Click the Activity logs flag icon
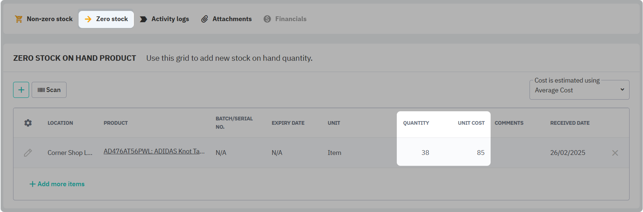The width and height of the screenshot is (643, 212). (144, 19)
